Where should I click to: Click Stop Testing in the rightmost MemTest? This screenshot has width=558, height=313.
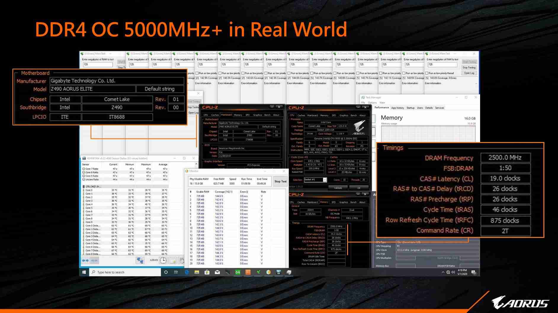click(x=469, y=67)
